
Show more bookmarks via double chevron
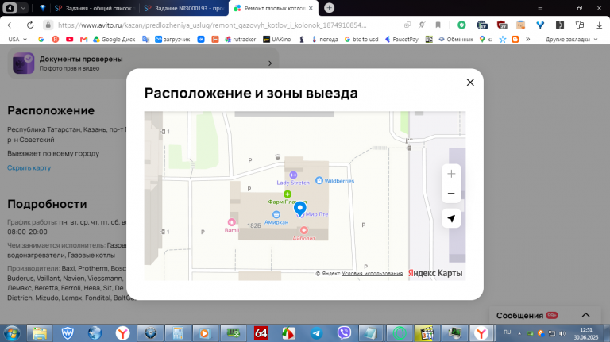click(x=528, y=39)
